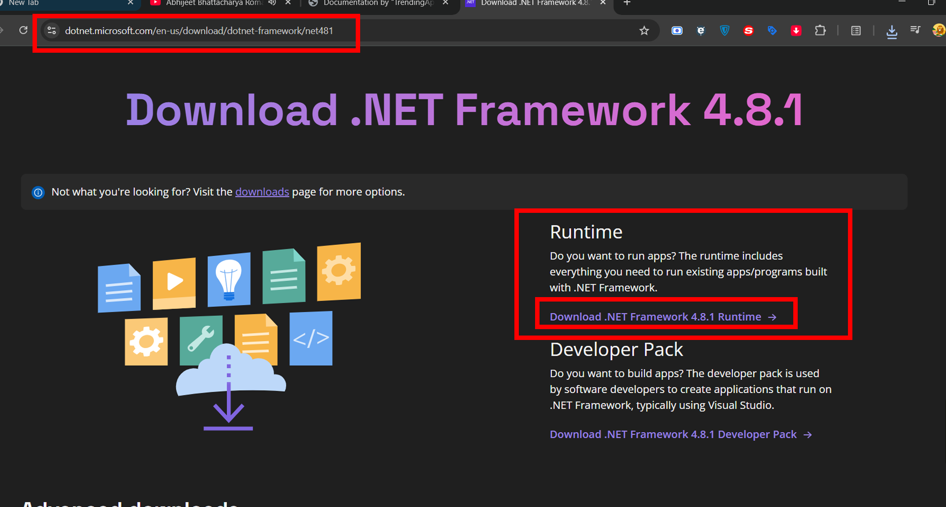Click the blue screen capture extension icon
The height and width of the screenshot is (507, 946).
click(677, 31)
